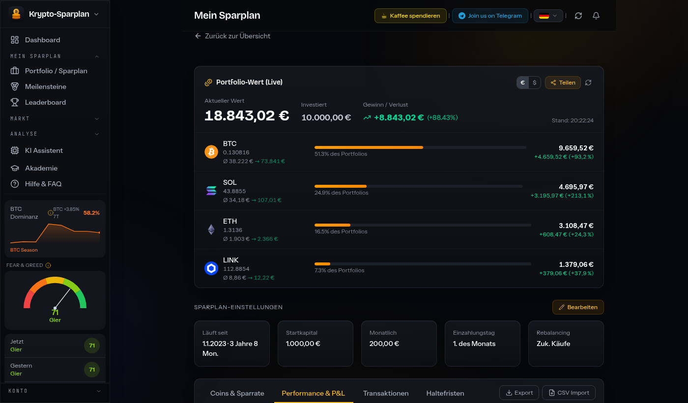Click the Fear & Greed info icon

(x=48, y=265)
